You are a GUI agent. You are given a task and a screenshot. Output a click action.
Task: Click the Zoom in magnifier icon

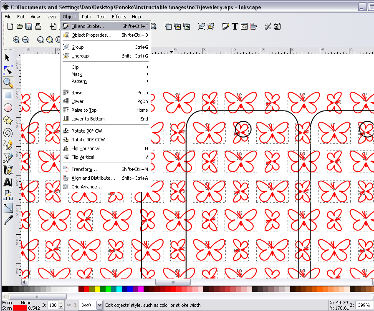click(x=16, y=40)
